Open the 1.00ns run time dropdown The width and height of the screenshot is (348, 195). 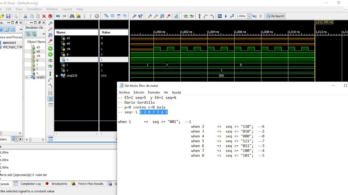[x=249, y=16]
